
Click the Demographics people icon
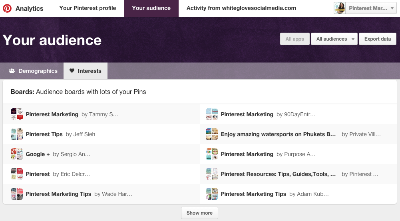tap(12, 71)
